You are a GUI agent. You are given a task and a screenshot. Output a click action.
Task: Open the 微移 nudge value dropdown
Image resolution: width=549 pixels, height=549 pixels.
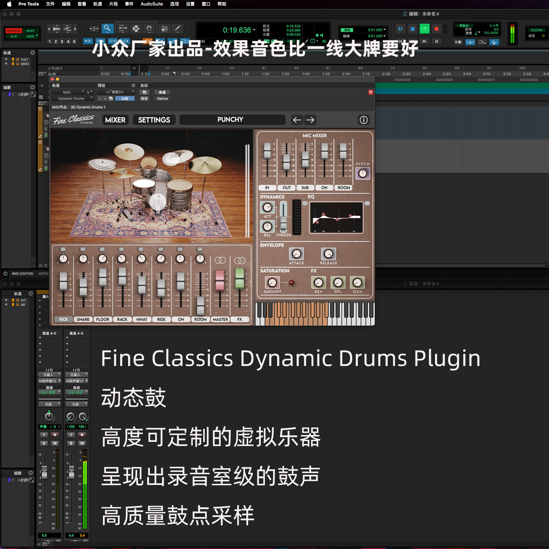384,36
